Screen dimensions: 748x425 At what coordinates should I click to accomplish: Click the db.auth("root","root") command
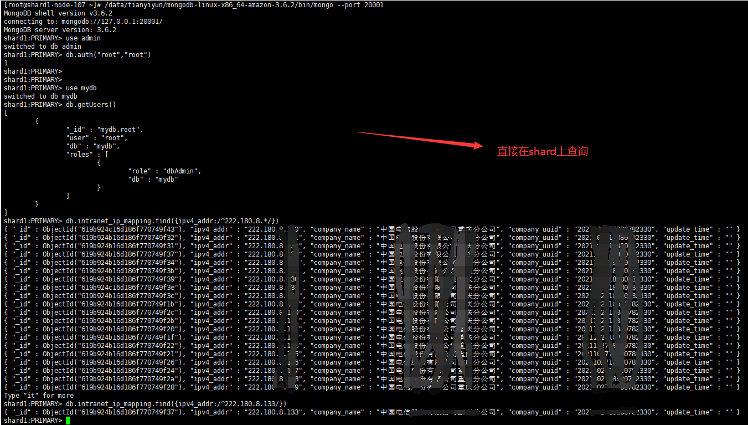tap(108, 55)
